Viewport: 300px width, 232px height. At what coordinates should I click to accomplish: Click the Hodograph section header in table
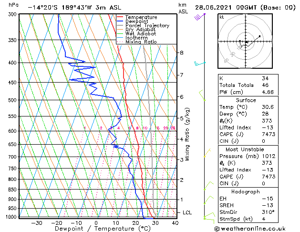coord(246,191)
